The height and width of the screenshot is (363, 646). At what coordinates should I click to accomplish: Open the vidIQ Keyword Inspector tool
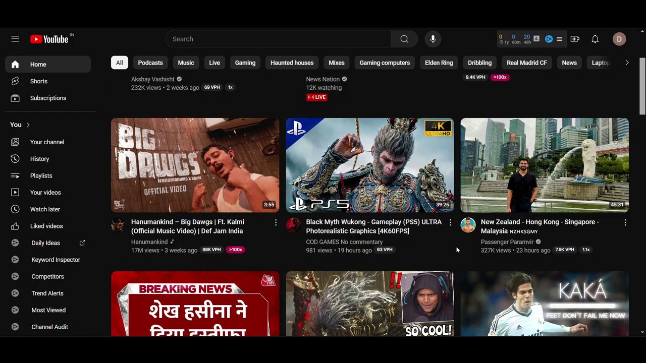point(56,260)
